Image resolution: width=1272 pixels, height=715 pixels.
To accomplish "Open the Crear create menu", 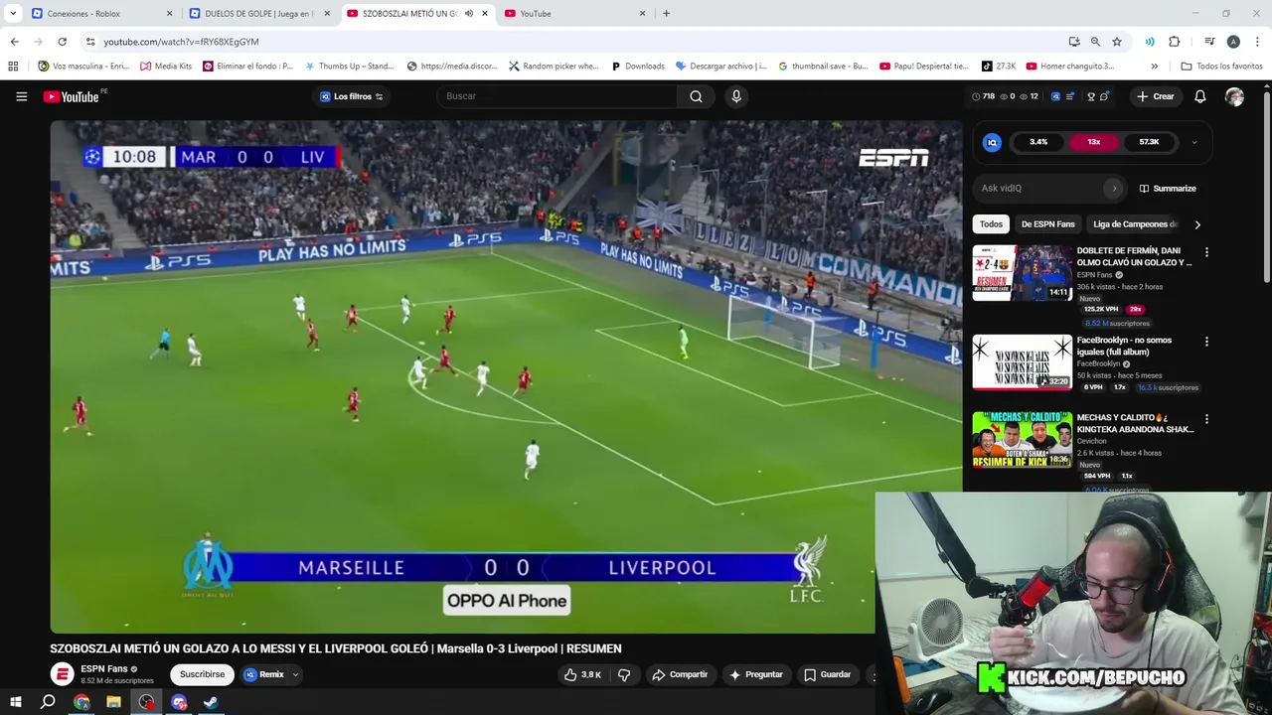I will [x=1156, y=96].
